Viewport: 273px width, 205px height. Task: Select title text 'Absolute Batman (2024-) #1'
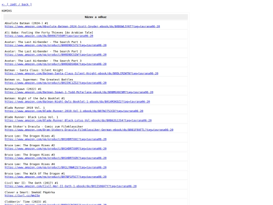tap(26, 23)
